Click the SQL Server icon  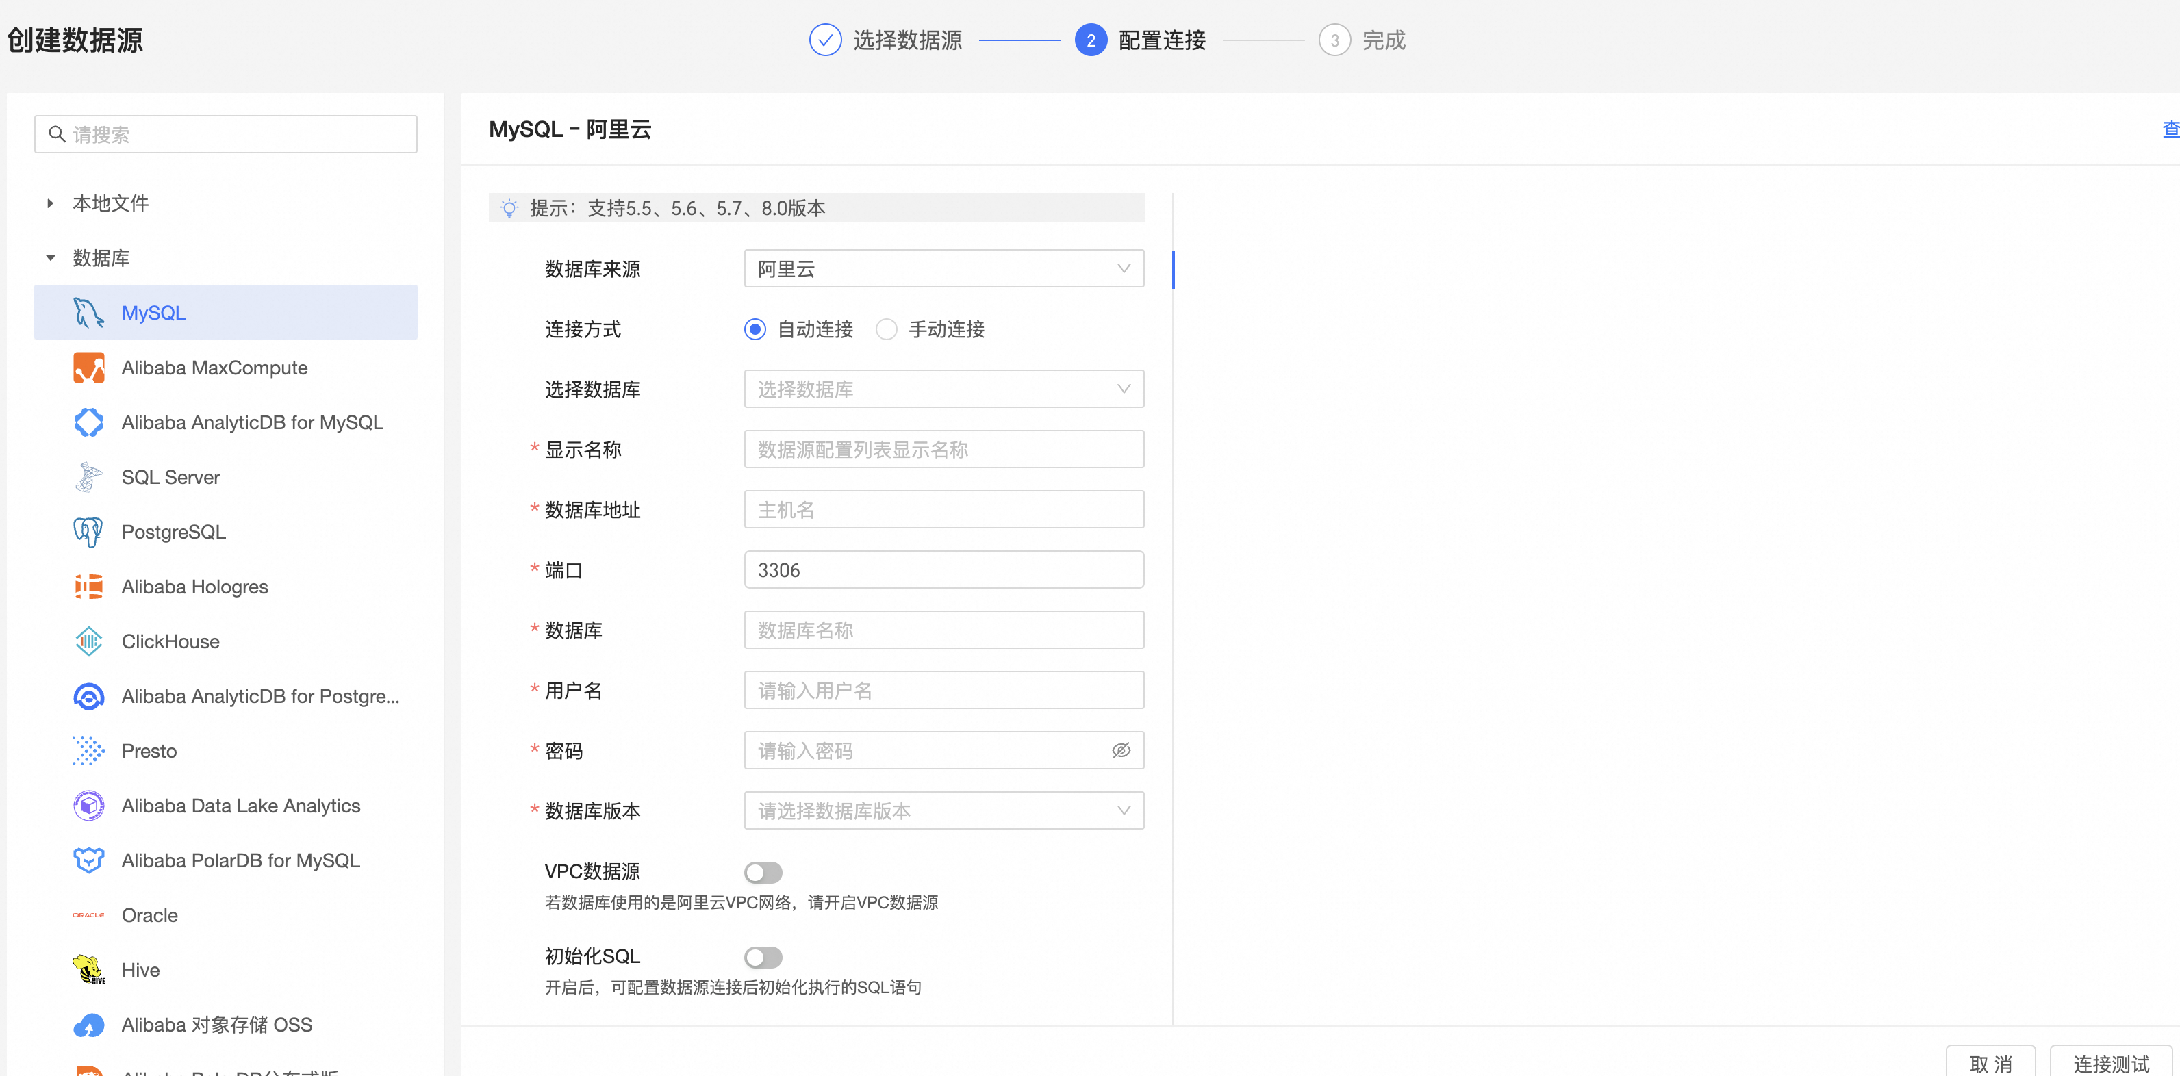[x=88, y=477]
